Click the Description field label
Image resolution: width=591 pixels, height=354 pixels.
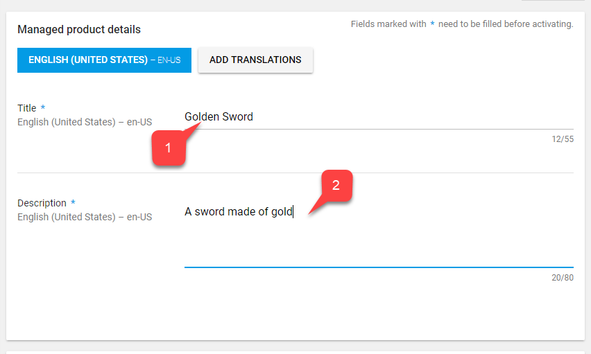(x=42, y=203)
